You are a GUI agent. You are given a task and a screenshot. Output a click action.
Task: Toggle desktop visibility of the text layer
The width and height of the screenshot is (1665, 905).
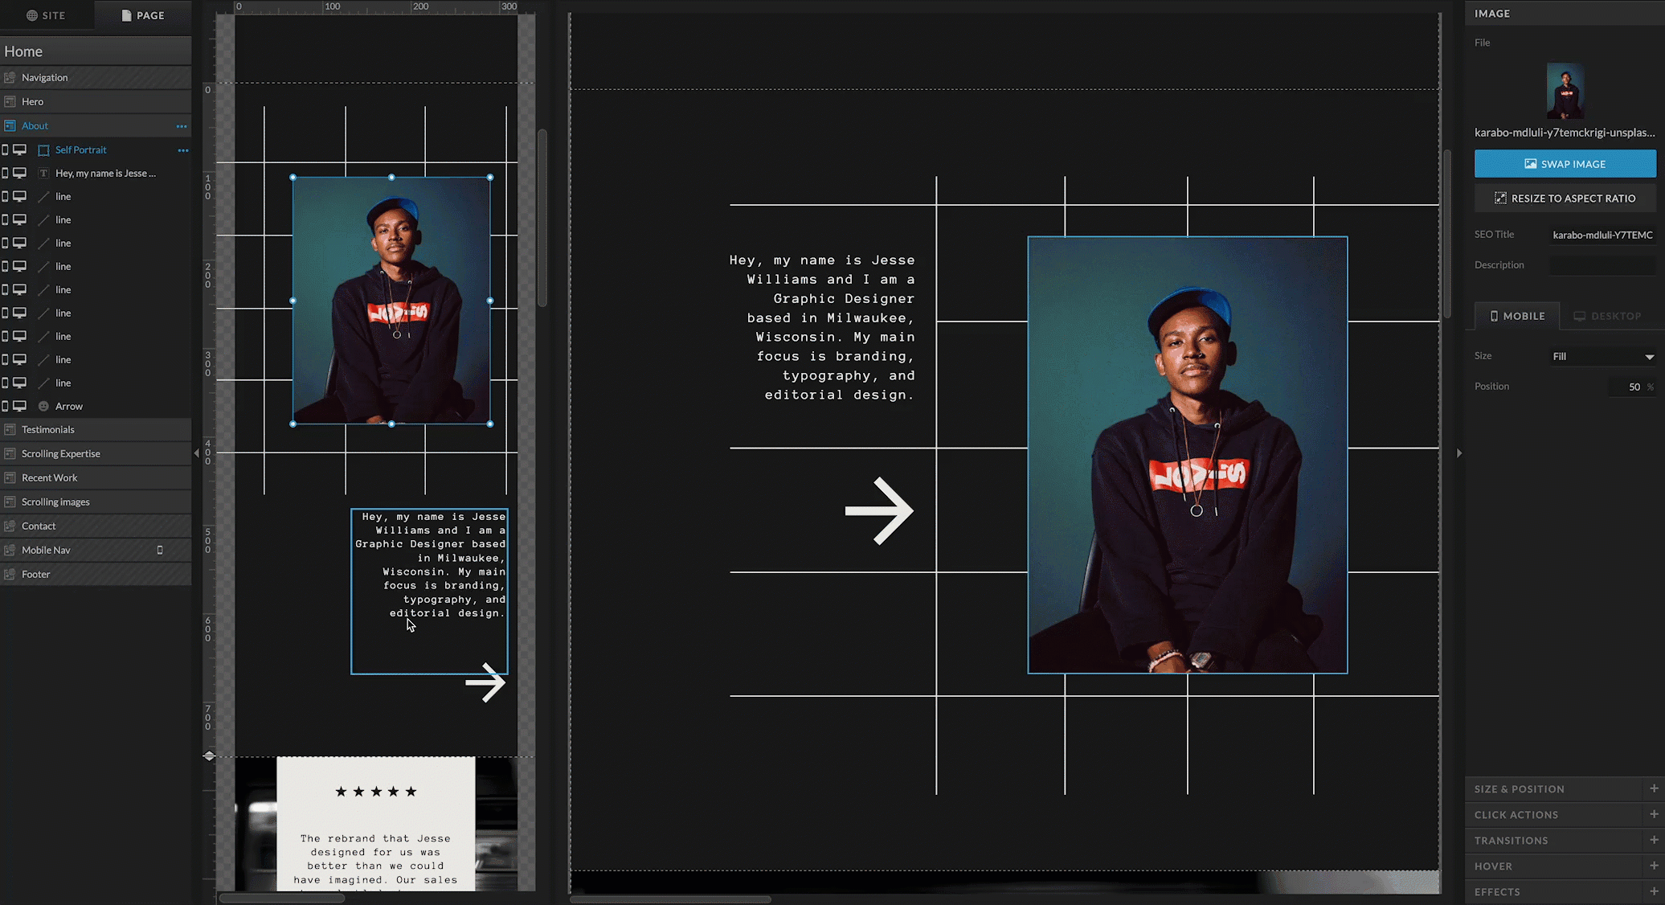coord(20,174)
